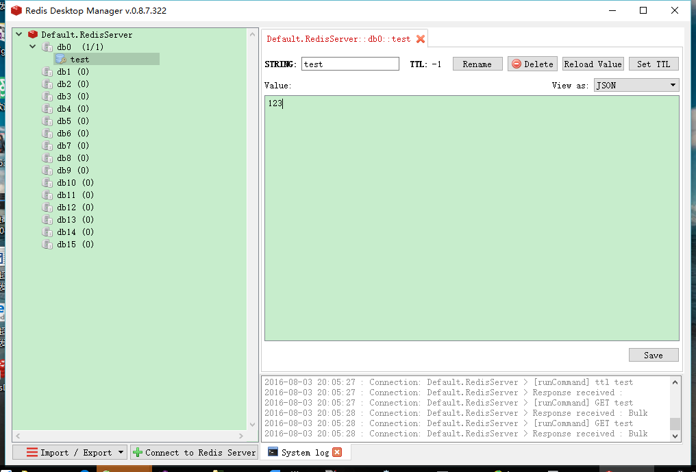The height and width of the screenshot is (472, 696).
Task: Click the Set TTL button
Action: (654, 64)
